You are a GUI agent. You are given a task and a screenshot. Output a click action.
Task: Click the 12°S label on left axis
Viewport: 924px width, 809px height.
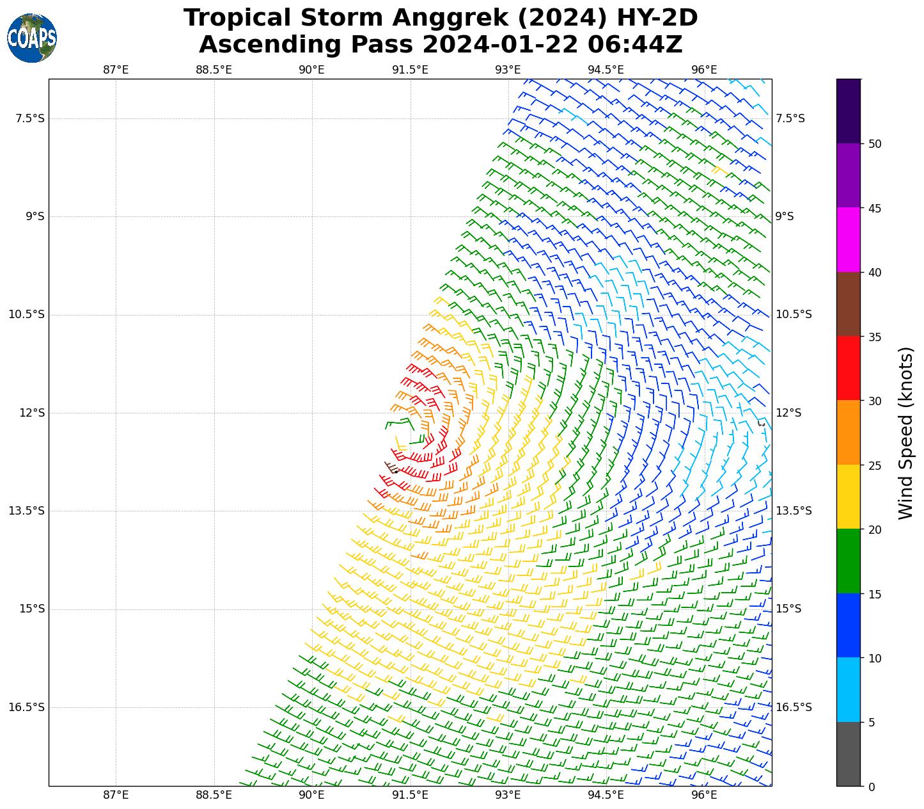pyautogui.click(x=32, y=413)
